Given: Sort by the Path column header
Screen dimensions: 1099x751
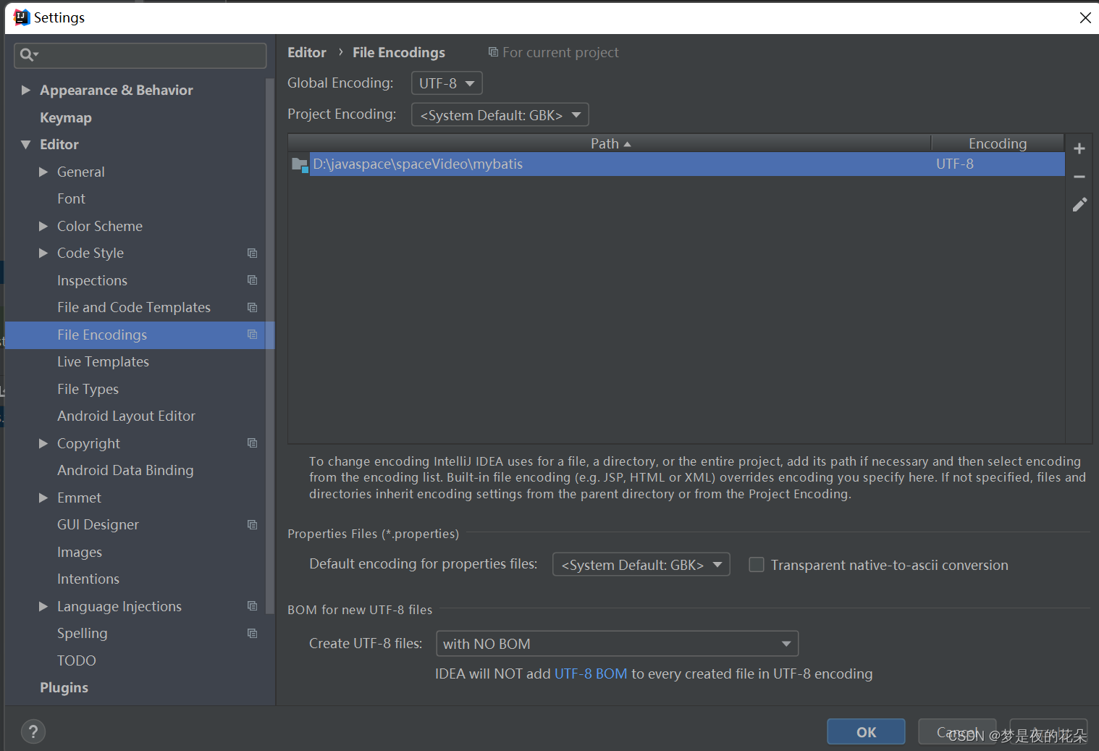Looking at the screenshot, I should [609, 143].
